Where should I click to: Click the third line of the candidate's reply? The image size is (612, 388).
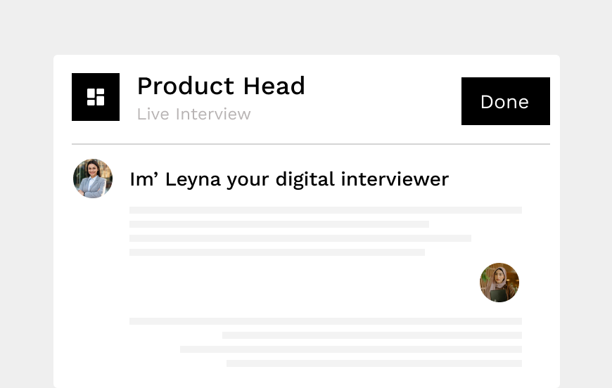coord(350,349)
